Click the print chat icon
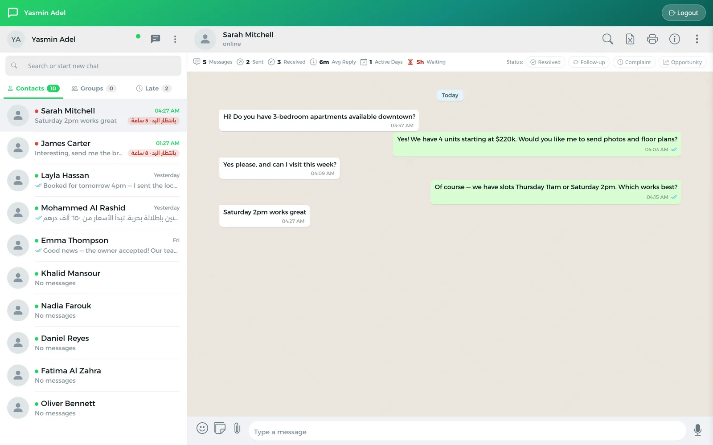Screen dimensions: 713x445 (652, 39)
